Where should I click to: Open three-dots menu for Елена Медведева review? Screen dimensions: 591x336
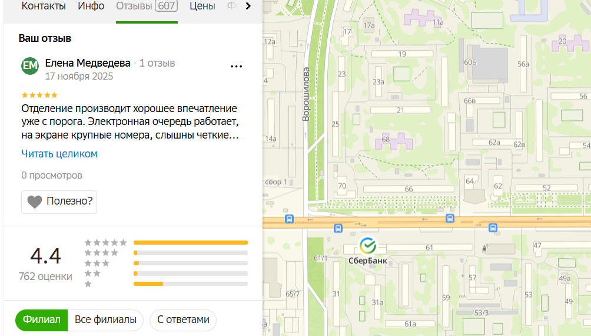click(x=236, y=67)
